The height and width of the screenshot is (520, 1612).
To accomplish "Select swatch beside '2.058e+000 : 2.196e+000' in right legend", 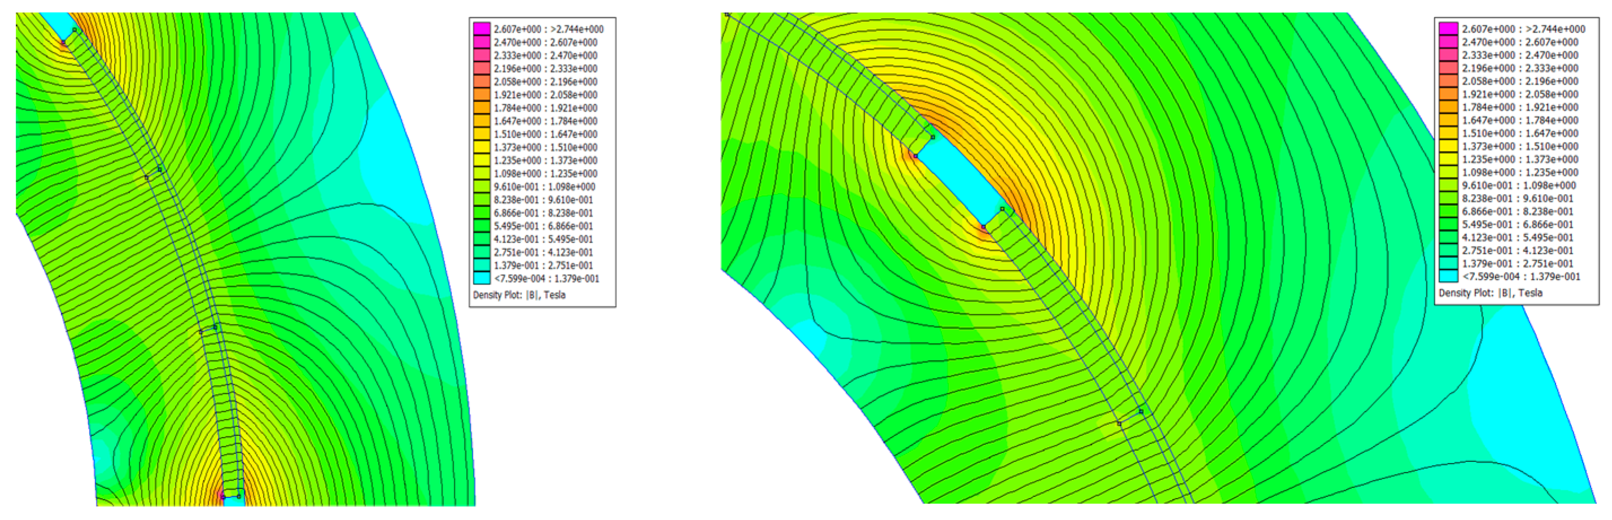I will click(x=1448, y=81).
